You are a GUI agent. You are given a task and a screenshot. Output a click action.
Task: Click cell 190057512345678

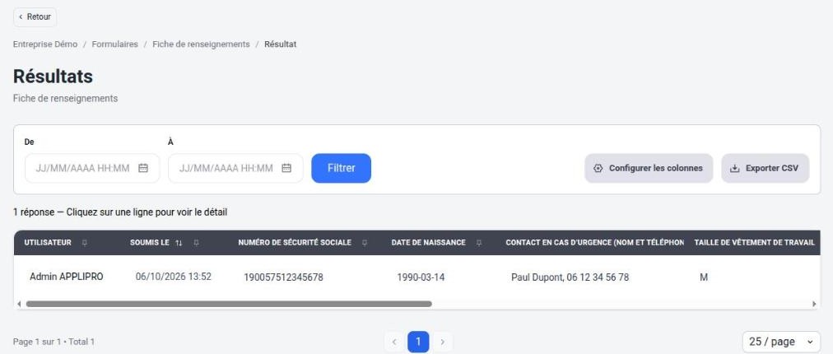point(283,277)
